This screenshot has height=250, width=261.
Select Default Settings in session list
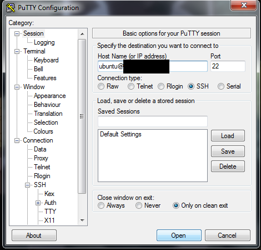[x=121, y=134]
